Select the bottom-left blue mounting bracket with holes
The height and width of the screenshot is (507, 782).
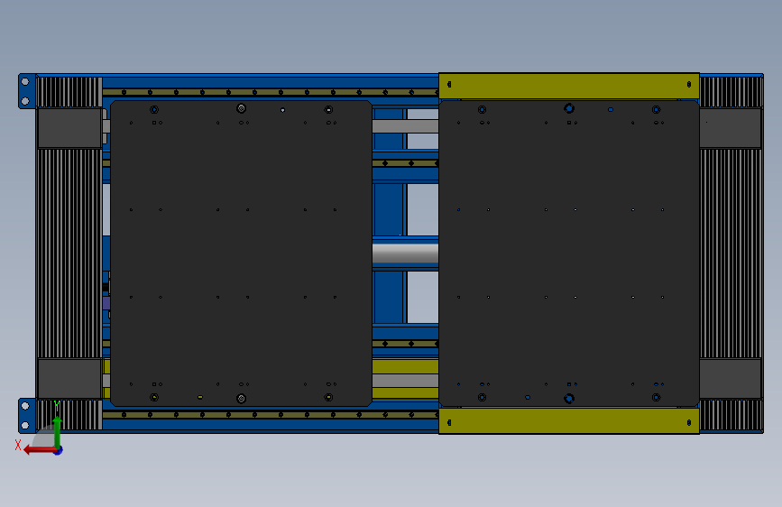tap(26, 416)
